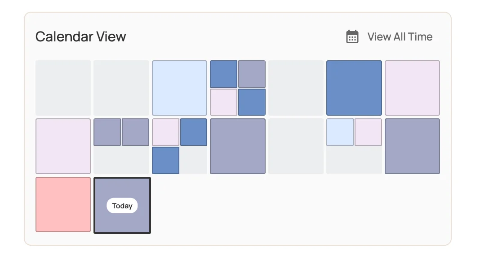
Task: Select left purple square in second-row two-purple-square day
Action: (107, 132)
